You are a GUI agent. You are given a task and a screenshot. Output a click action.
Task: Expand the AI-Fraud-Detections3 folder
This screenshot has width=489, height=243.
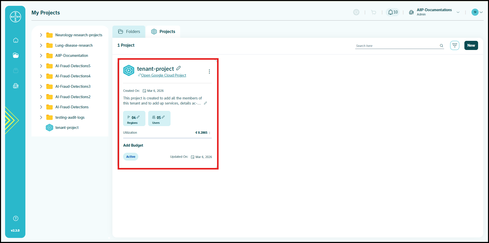(41, 86)
